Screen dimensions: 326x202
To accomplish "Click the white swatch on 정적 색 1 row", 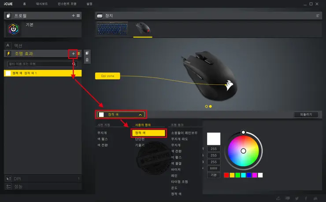I will click(x=8, y=73).
